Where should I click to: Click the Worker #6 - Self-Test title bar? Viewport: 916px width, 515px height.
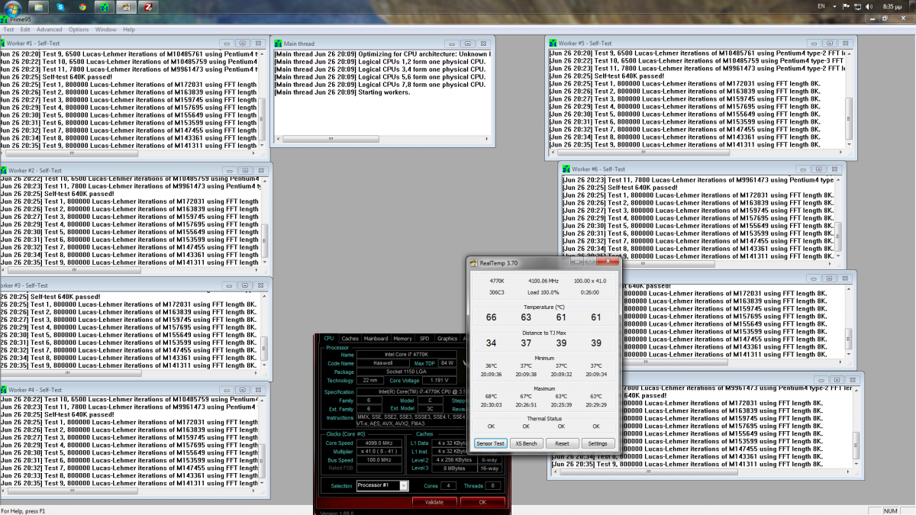tap(702, 169)
